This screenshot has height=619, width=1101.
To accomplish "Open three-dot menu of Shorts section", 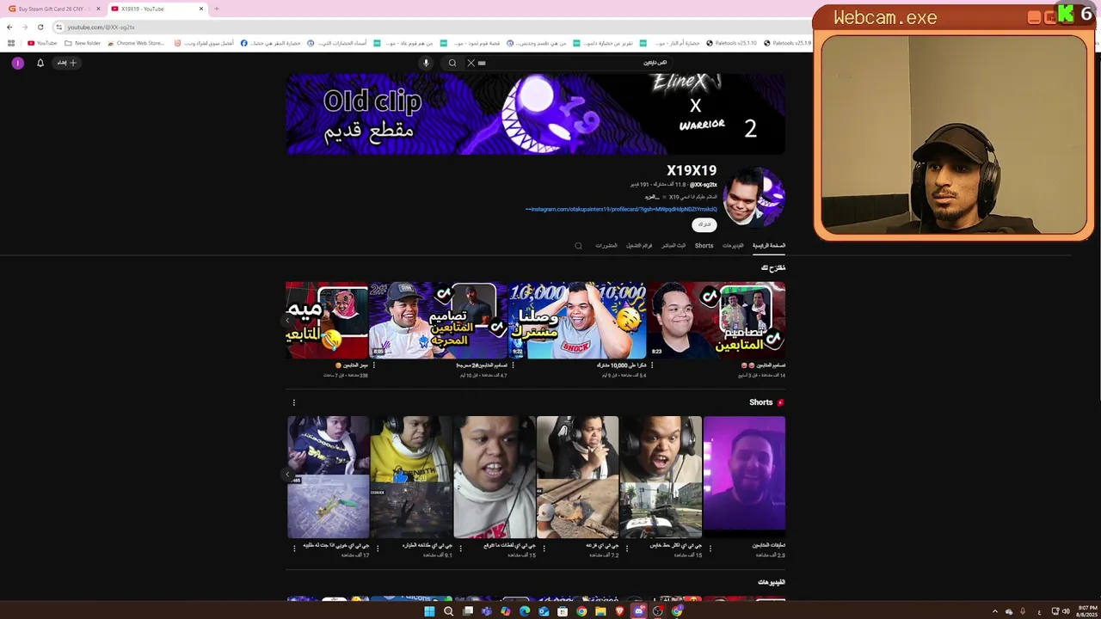I will point(293,402).
